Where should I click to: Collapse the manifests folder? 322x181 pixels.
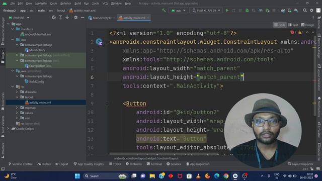tap(13, 29)
